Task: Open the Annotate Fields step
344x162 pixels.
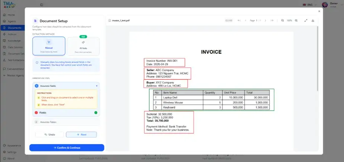Action: pos(66,86)
